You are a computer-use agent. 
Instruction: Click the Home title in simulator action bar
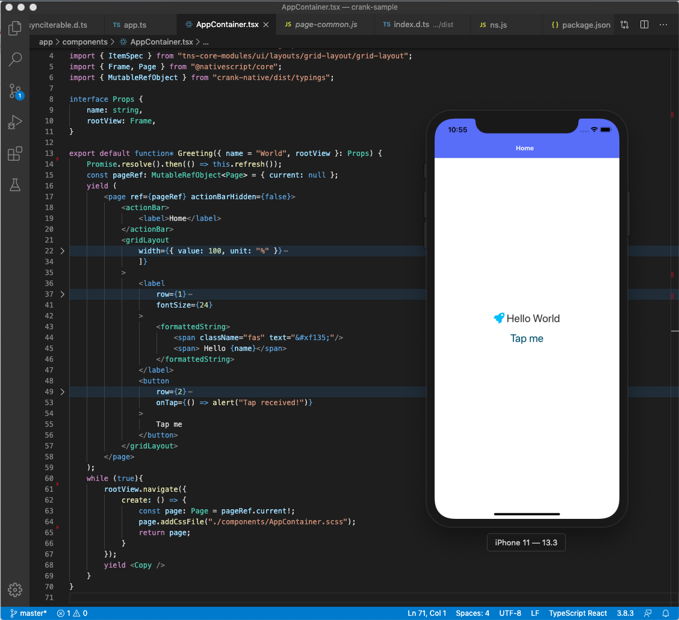coord(524,148)
